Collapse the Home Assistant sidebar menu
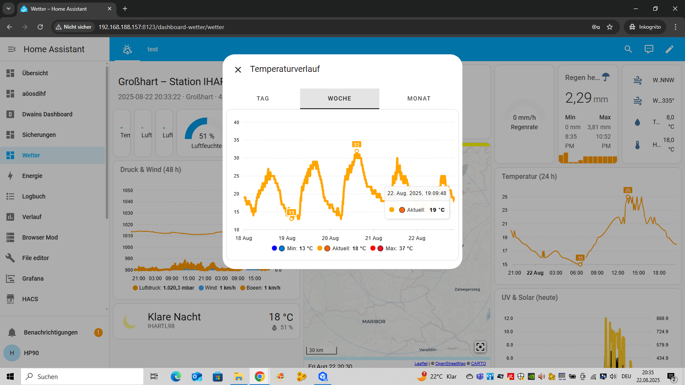 (12, 49)
